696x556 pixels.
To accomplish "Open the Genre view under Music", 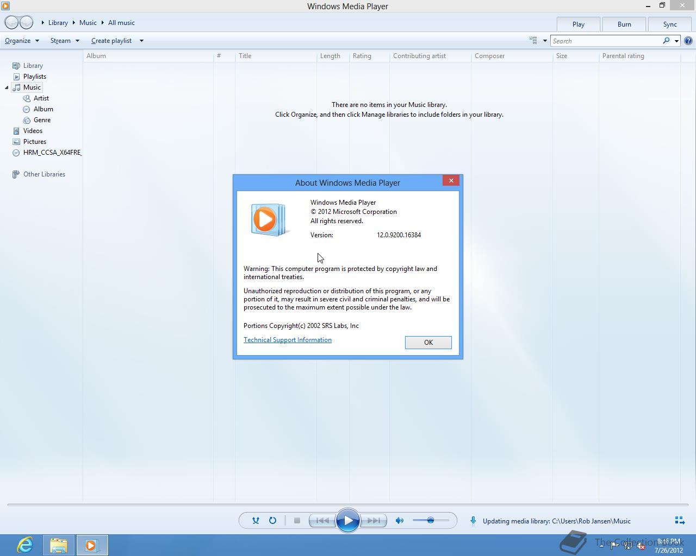I will pos(36,120).
